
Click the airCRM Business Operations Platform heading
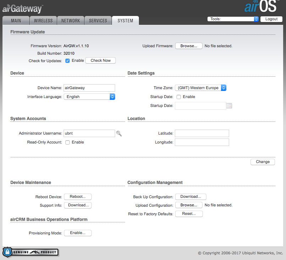[x=49, y=220]
